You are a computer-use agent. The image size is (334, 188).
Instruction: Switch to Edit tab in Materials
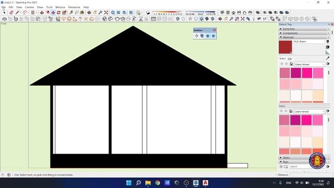point(290,59)
